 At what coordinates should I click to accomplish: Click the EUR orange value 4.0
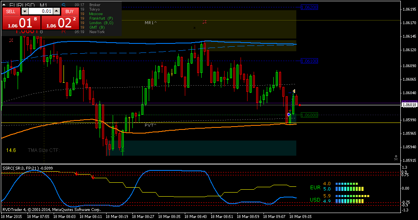[327, 184]
